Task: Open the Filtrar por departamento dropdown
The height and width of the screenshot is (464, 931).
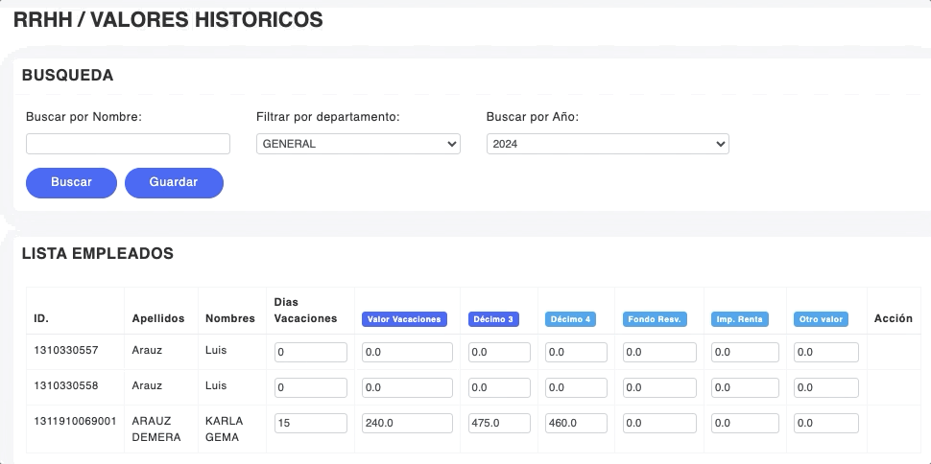Action: pos(358,144)
